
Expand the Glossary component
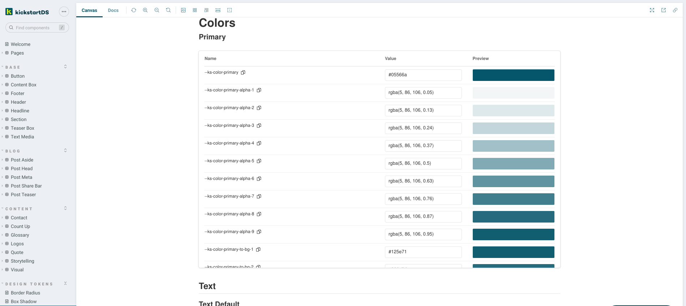(x=20, y=235)
